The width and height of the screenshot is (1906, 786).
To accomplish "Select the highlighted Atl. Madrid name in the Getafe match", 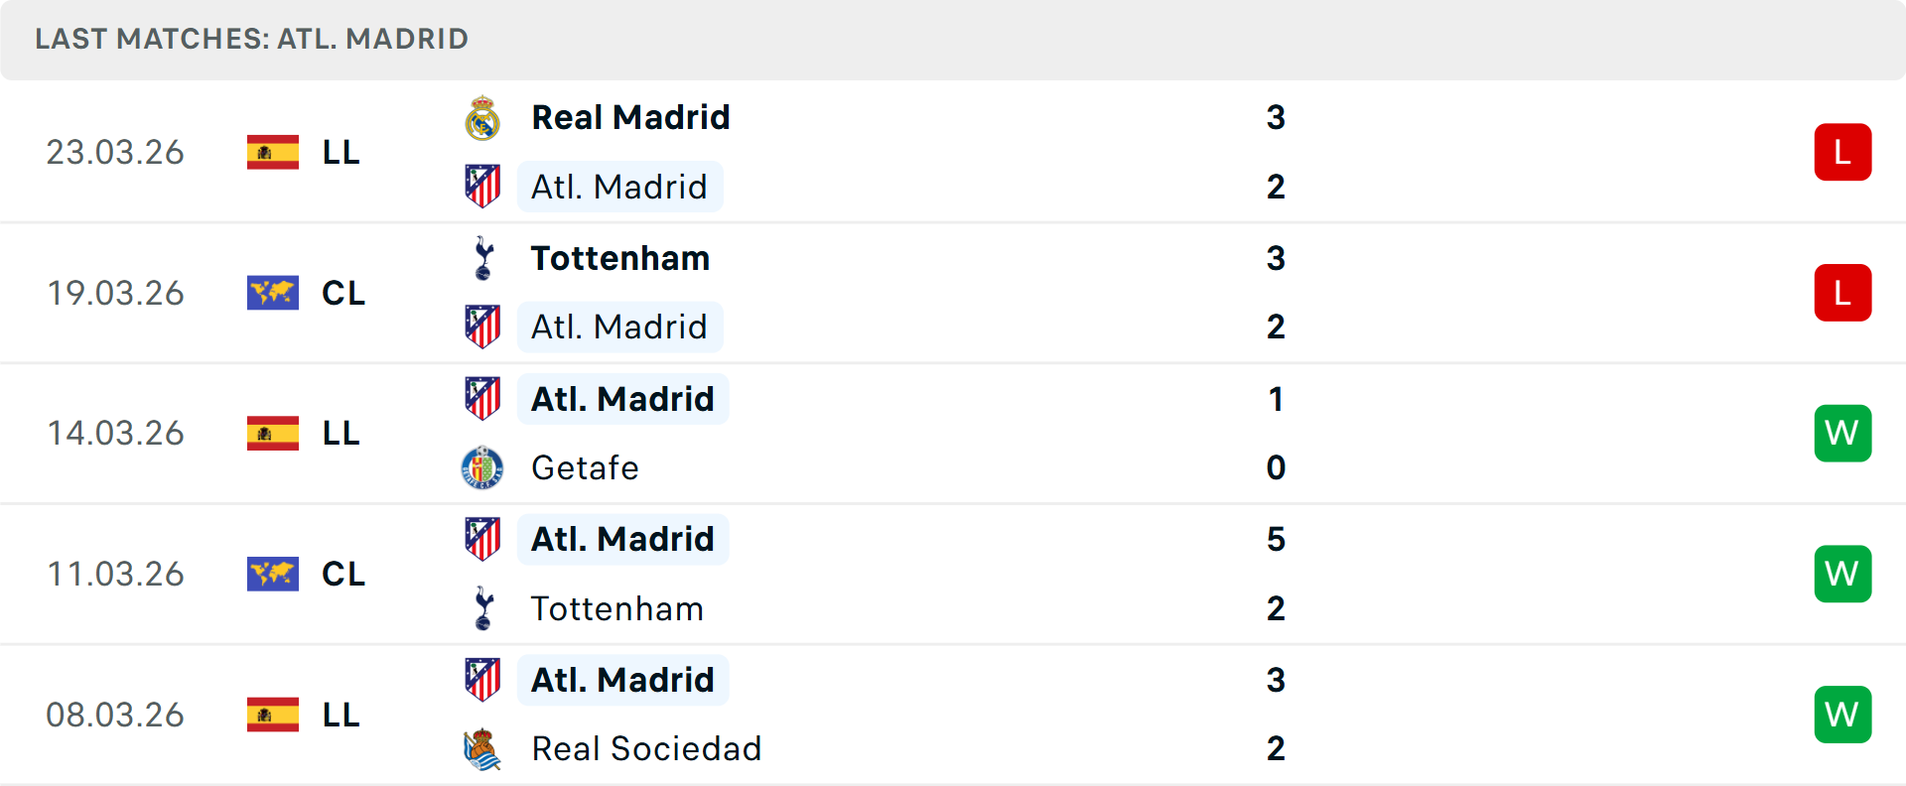I will [622, 398].
